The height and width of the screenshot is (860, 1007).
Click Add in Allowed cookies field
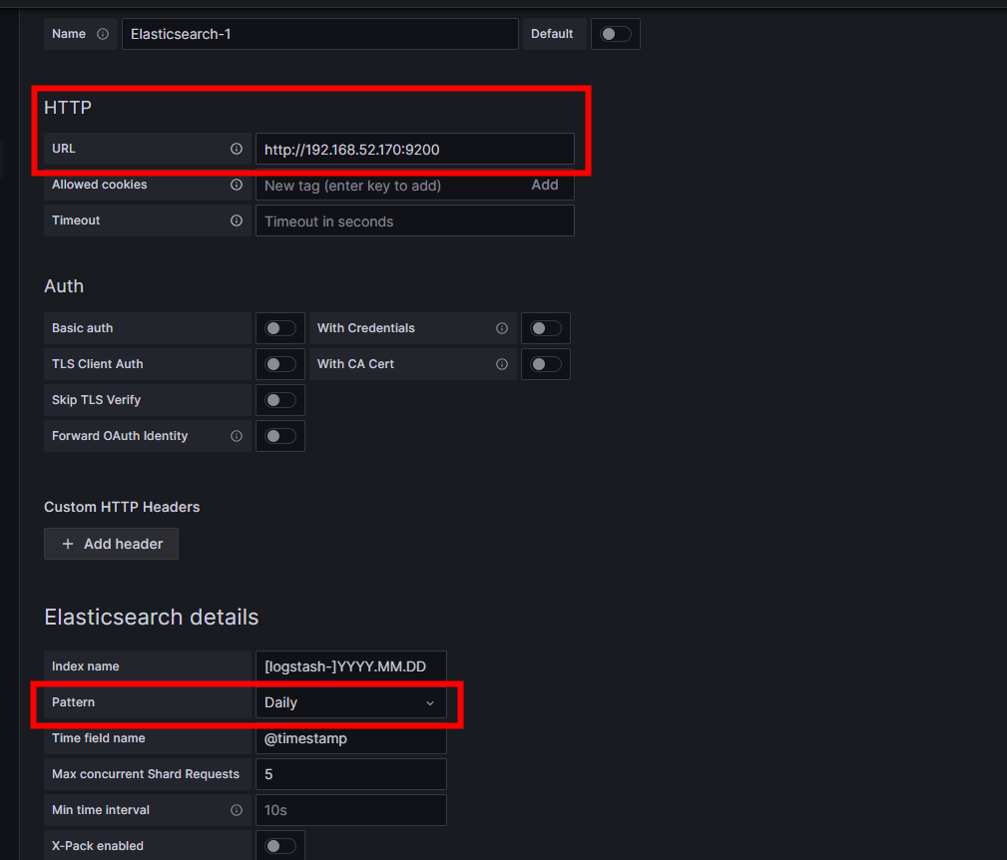point(545,185)
